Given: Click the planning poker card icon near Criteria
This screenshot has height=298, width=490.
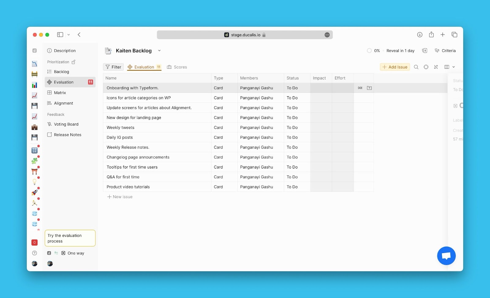Looking at the screenshot, I should point(424,51).
